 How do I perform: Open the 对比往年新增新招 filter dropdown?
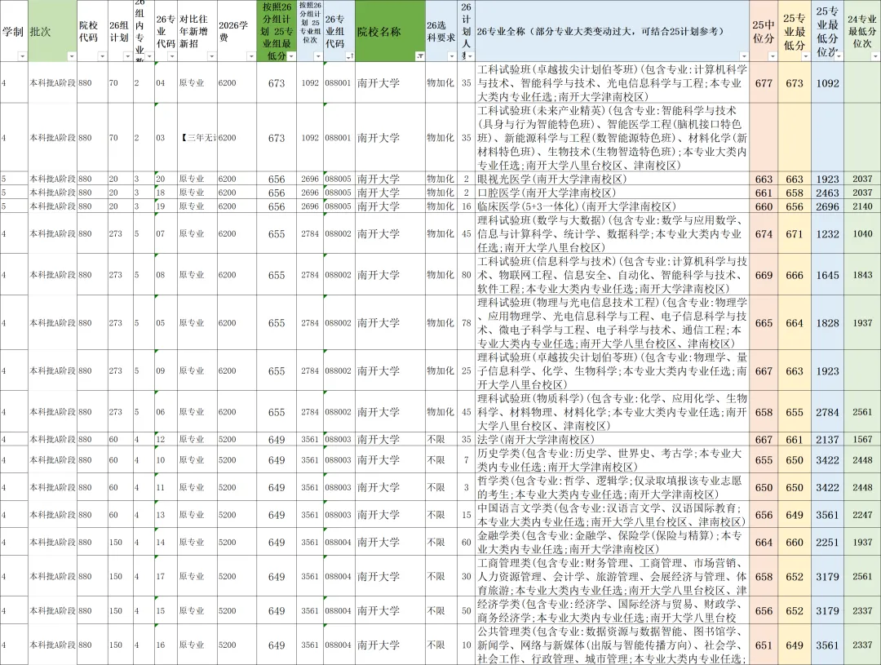[x=211, y=56]
